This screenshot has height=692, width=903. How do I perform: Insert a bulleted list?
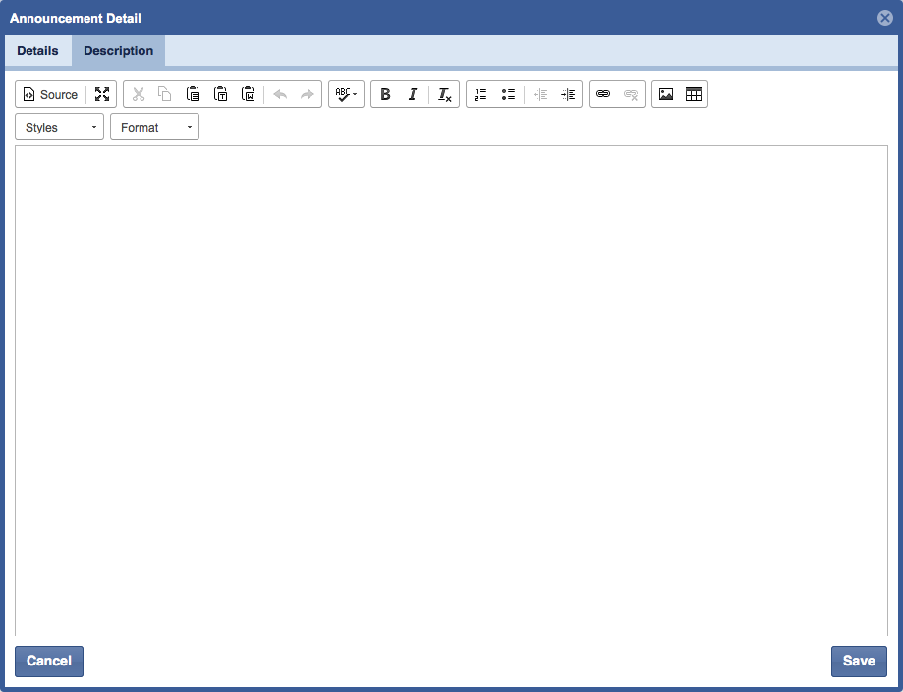click(508, 95)
